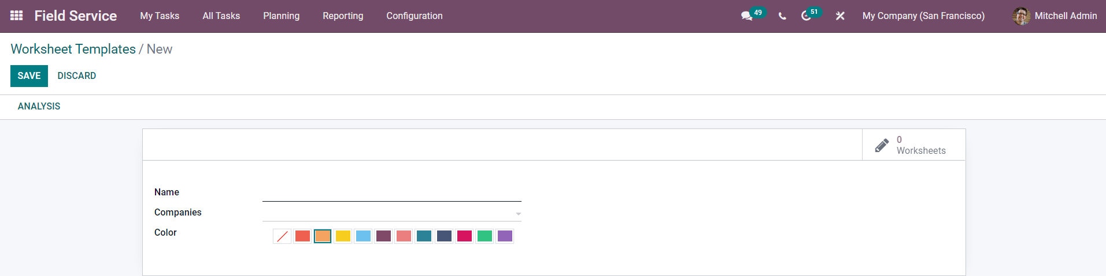1106x276 pixels.
Task: Open My Company (San Francisco) switcher
Action: 923,16
